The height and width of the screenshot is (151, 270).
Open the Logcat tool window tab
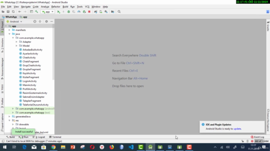[39, 137]
